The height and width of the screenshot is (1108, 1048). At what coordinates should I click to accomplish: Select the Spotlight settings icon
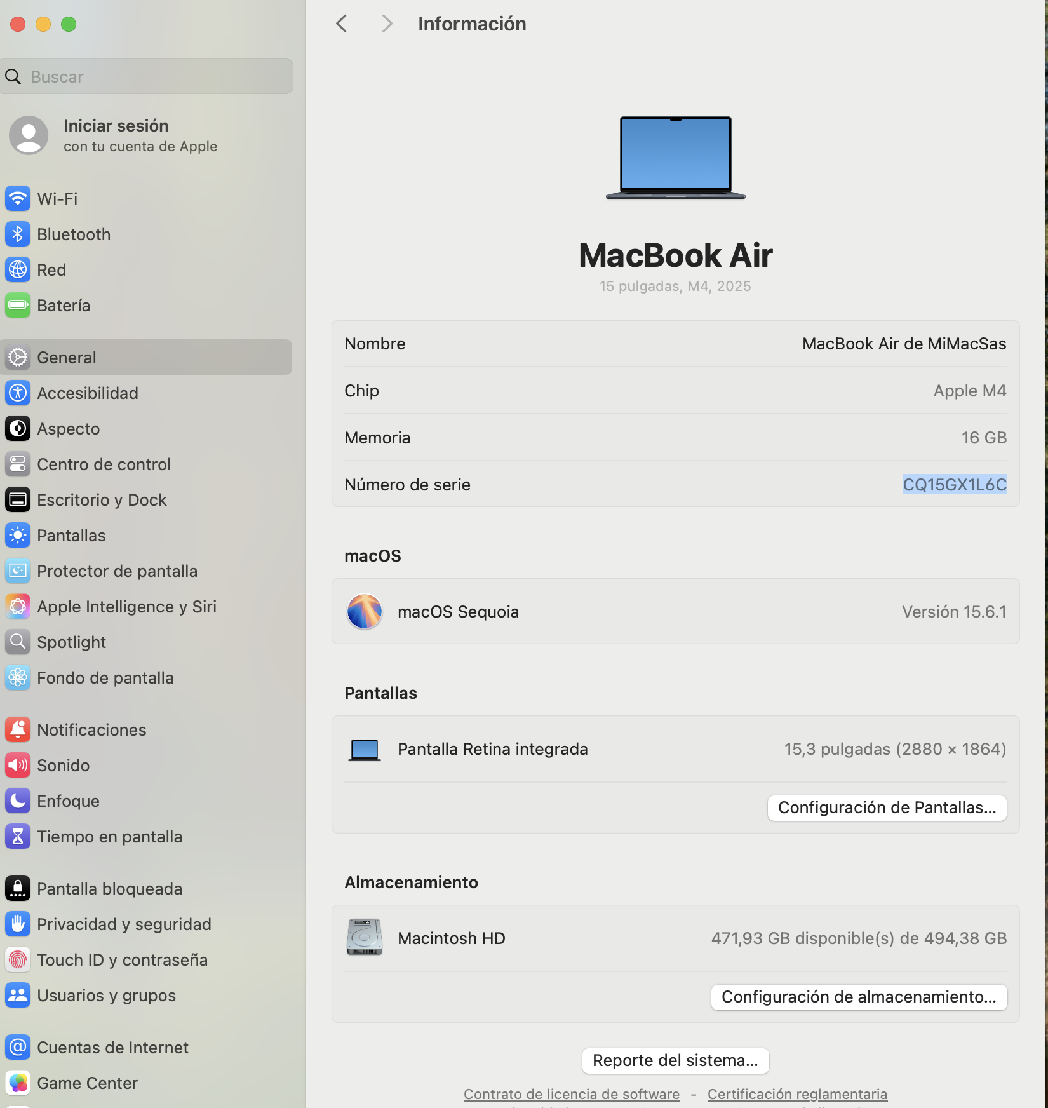click(x=17, y=642)
